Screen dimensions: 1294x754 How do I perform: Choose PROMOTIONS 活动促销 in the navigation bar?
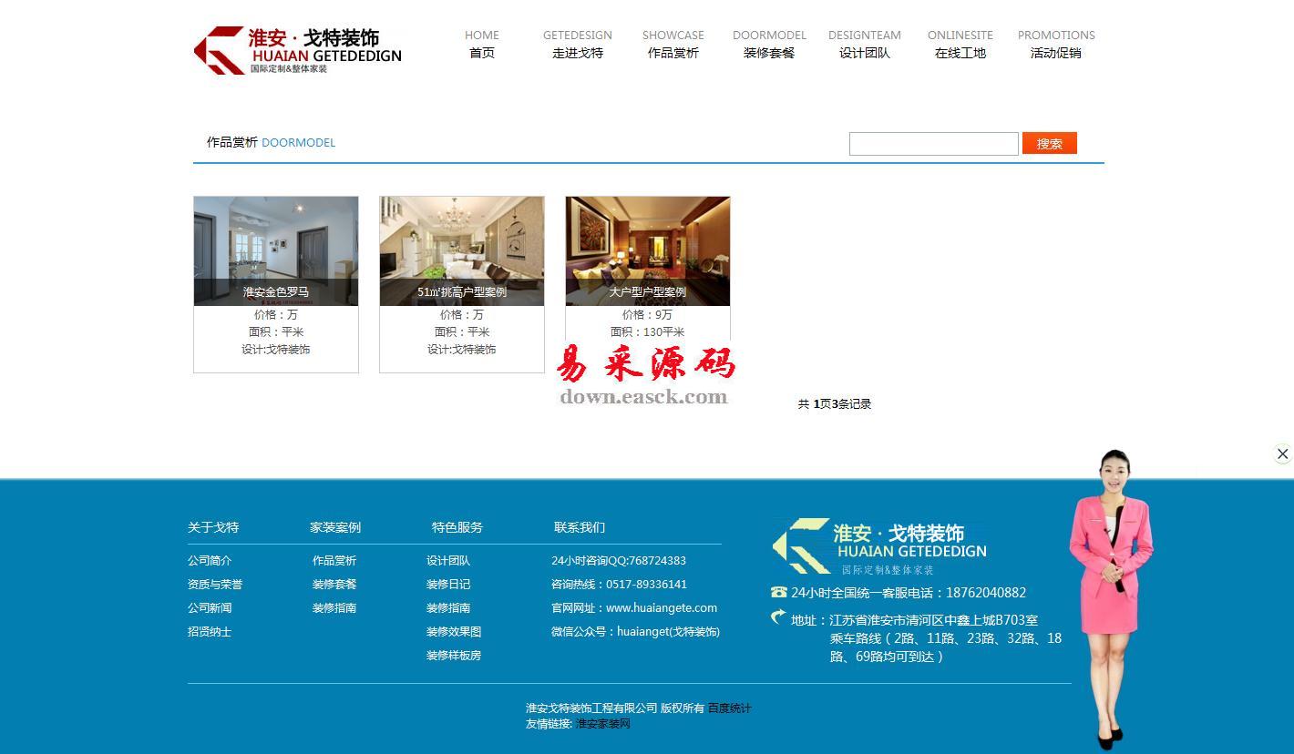click(x=1056, y=44)
